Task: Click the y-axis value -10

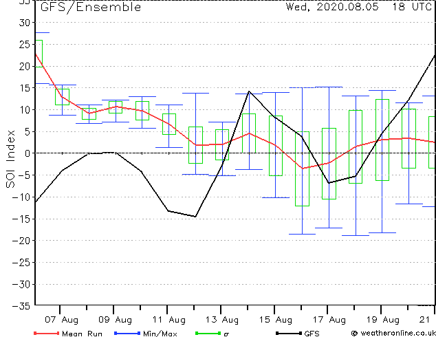Action: [x=21, y=197]
